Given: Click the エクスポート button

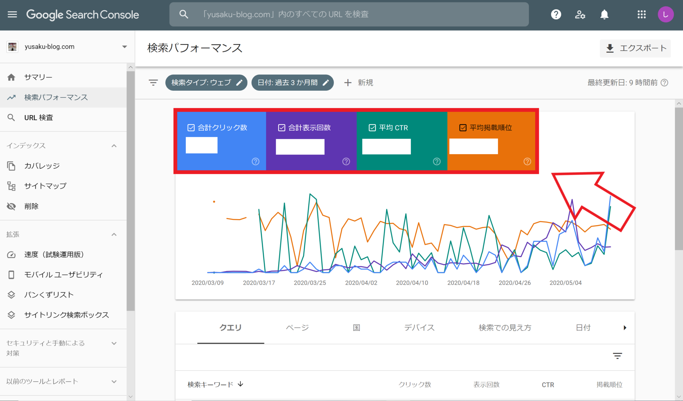Looking at the screenshot, I should point(635,48).
